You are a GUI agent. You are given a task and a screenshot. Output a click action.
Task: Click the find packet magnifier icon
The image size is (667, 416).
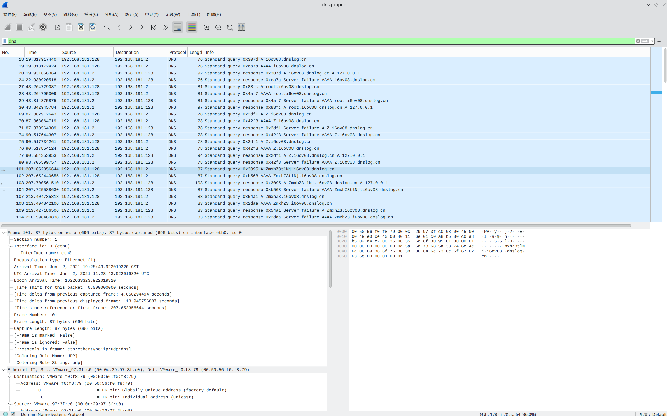(x=107, y=27)
